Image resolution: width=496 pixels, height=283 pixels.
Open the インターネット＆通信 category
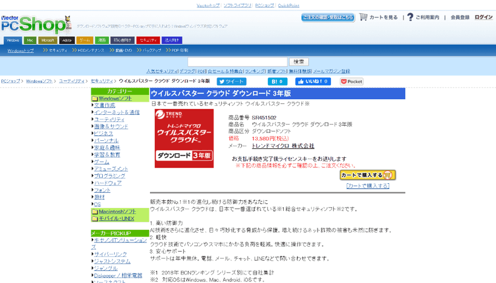coord(117,112)
